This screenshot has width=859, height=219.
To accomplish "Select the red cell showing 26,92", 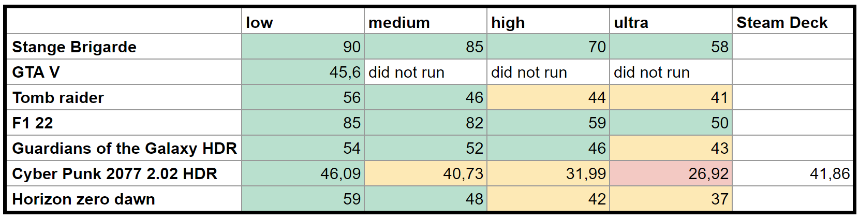I will pos(671,173).
